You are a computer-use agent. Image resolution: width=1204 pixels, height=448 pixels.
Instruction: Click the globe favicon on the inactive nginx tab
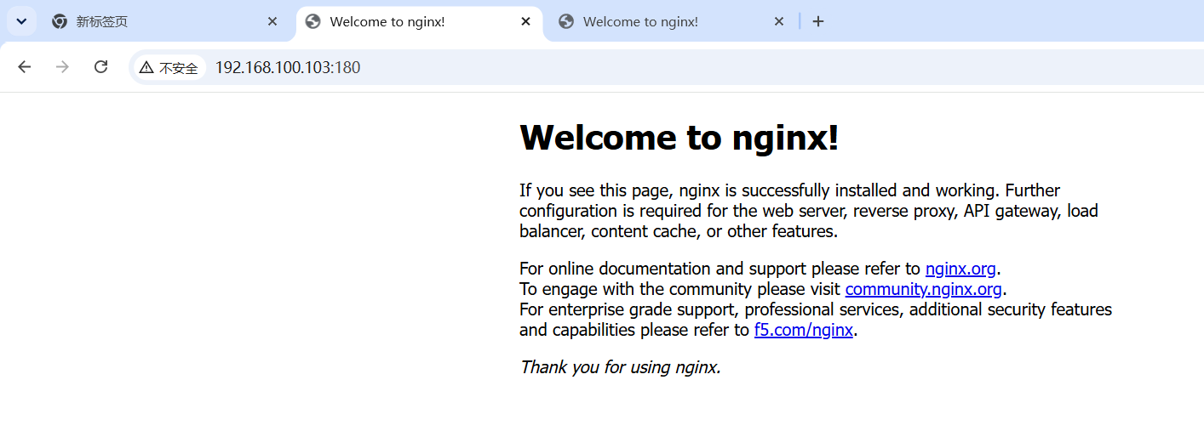[x=566, y=21]
